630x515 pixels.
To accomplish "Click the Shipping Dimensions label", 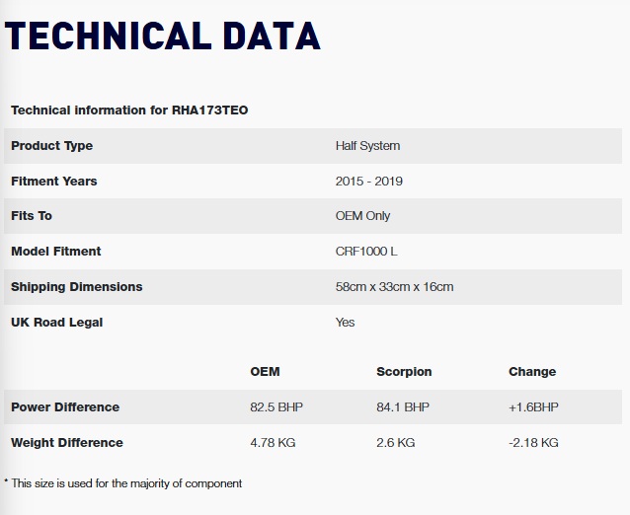I will click(77, 286).
